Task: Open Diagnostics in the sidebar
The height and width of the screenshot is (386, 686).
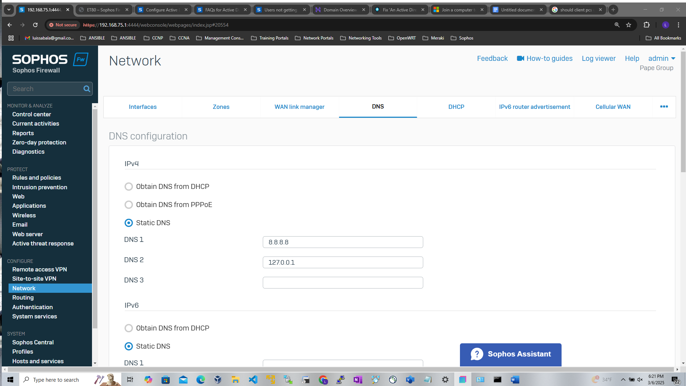Action: [29, 152]
